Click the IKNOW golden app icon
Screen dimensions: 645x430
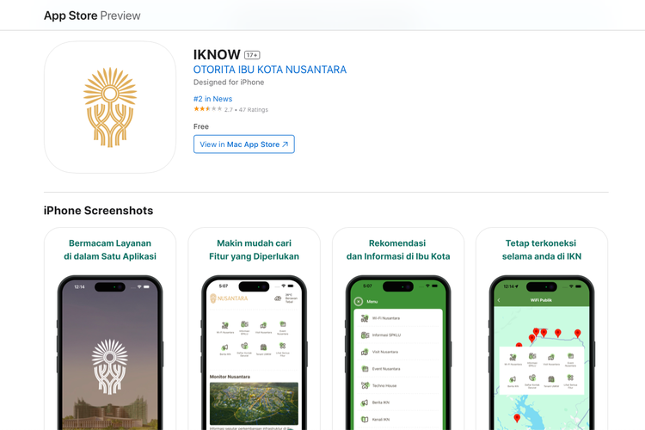tap(110, 107)
